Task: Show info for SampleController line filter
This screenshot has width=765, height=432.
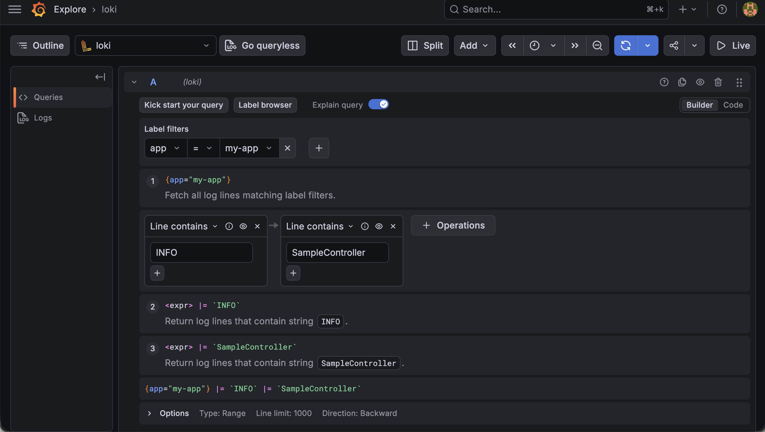Action: (x=365, y=226)
